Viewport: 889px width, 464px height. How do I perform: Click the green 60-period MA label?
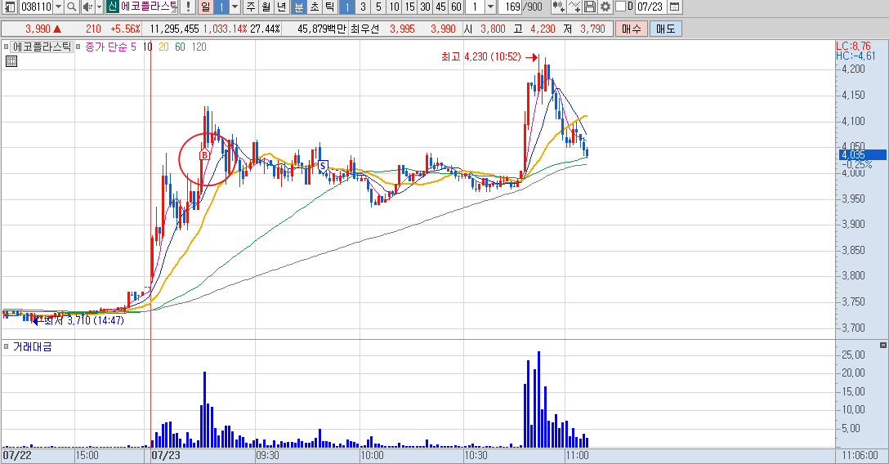pos(180,47)
